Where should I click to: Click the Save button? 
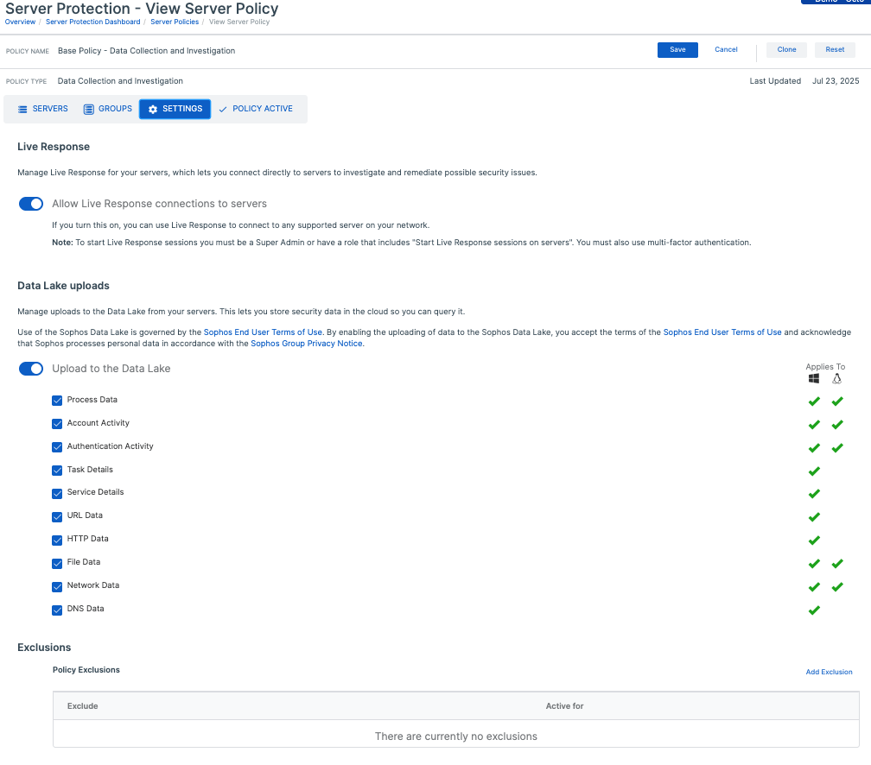coord(677,50)
